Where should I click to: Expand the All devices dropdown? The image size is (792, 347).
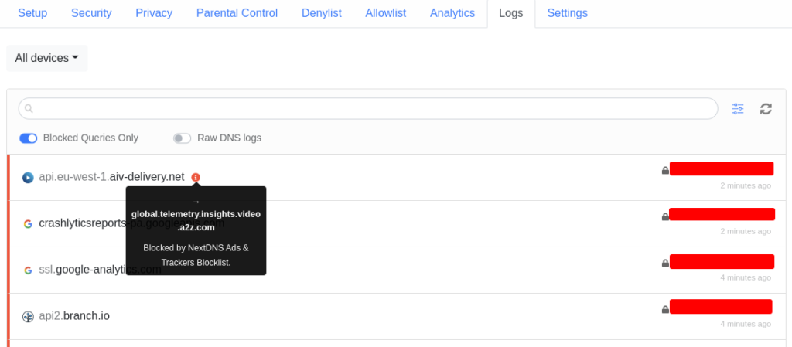click(x=46, y=58)
